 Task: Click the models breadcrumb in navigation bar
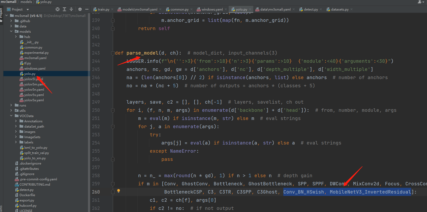coord(26,2)
